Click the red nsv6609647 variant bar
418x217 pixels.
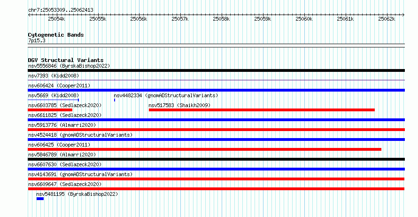click(216, 189)
